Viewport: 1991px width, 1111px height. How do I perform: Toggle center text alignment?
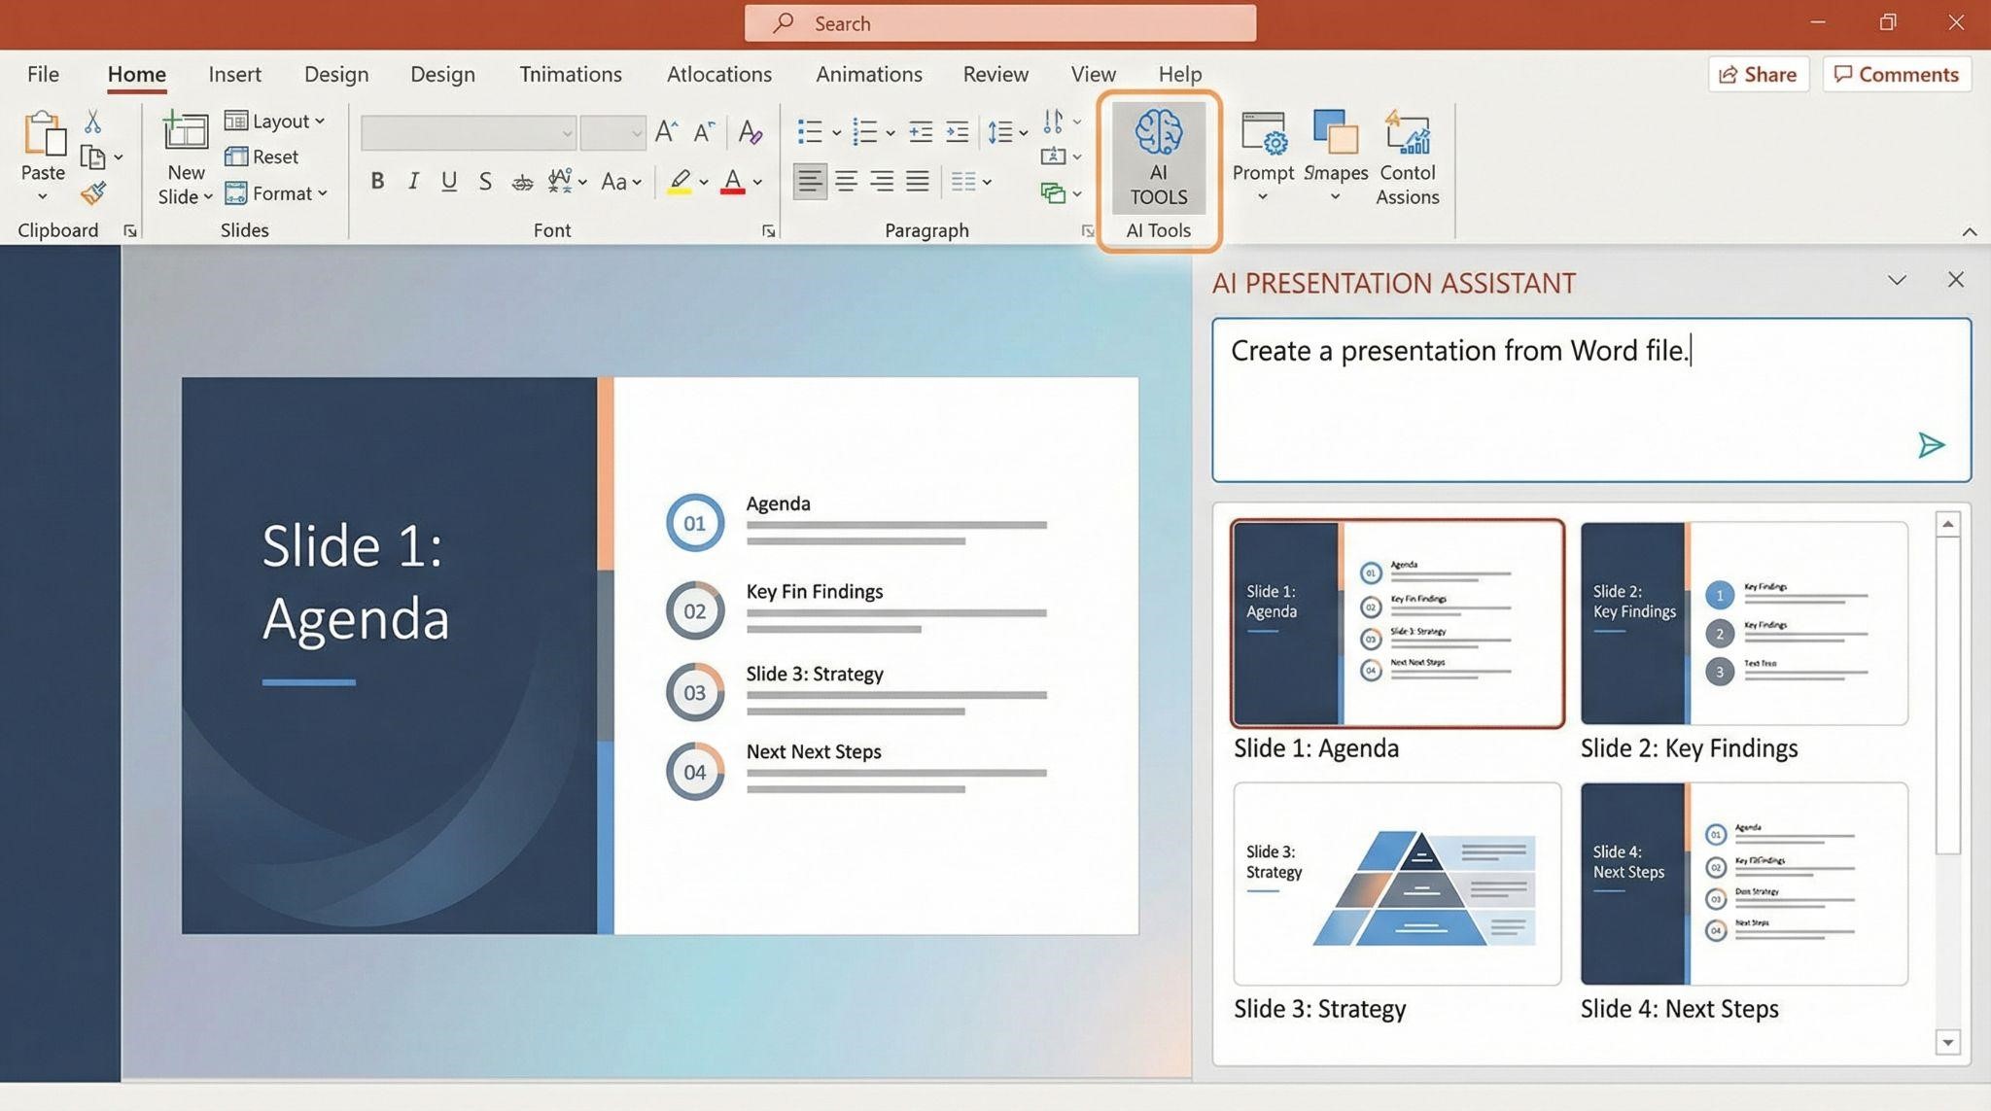pos(846,181)
